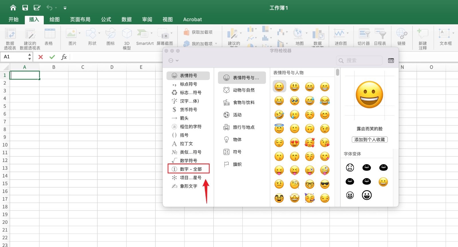The width and height of the screenshot is (458, 247).
Task: Select 标点符号 category
Action: point(188,84)
